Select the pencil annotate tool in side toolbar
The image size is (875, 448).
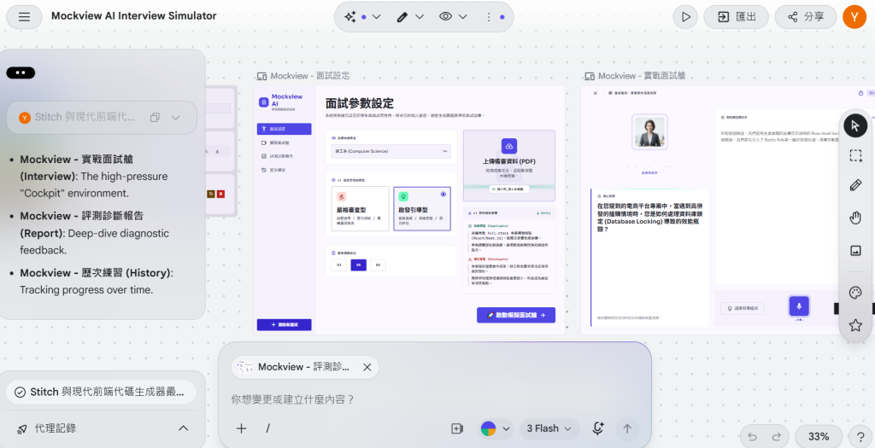pos(855,185)
